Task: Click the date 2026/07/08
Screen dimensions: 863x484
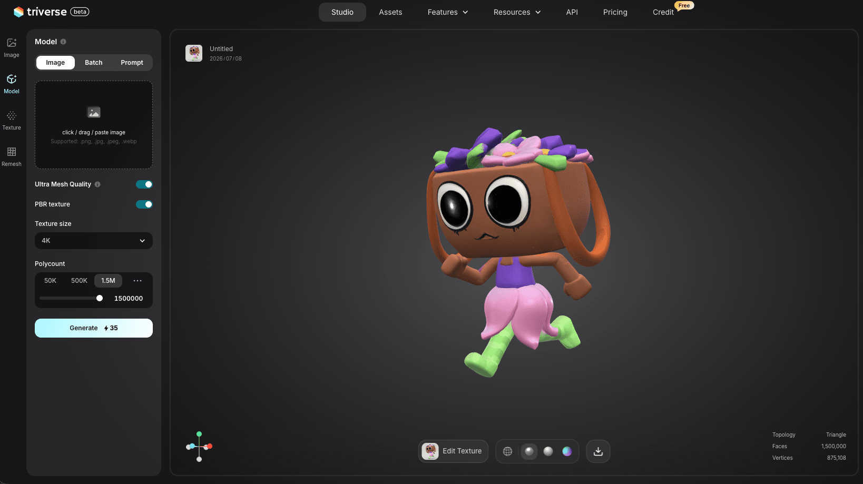Action: pyautogui.click(x=225, y=58)
